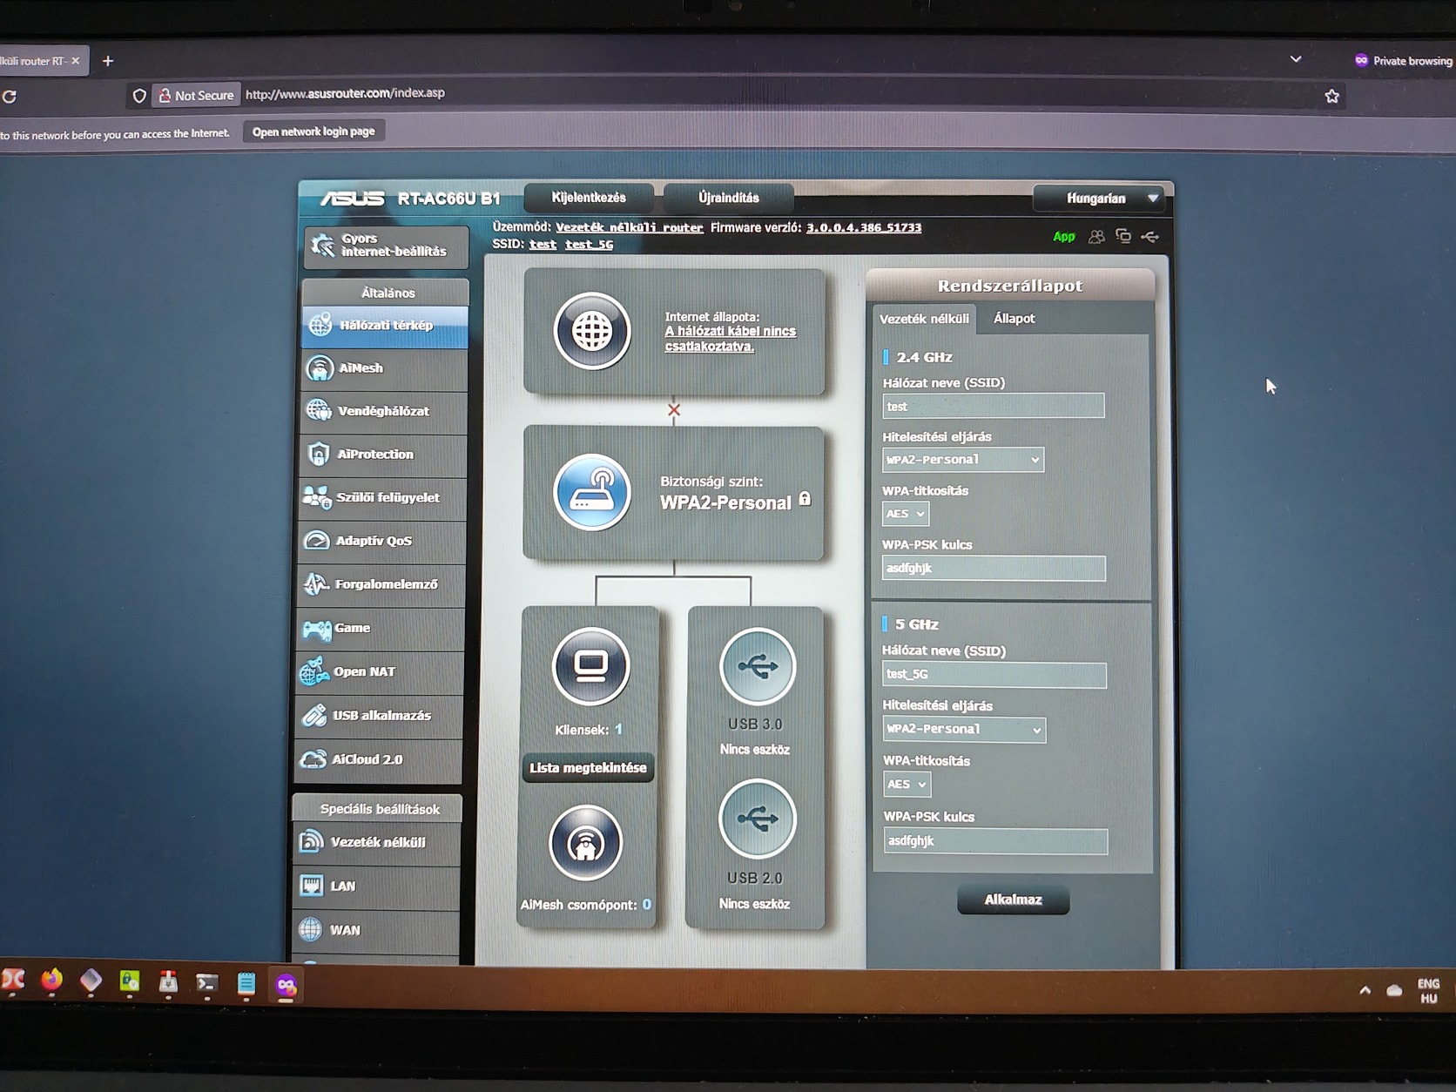Viewport: 1456px width, 1092px height.
Task: Click the USB status icon in router header
Action: point(1150,237)
